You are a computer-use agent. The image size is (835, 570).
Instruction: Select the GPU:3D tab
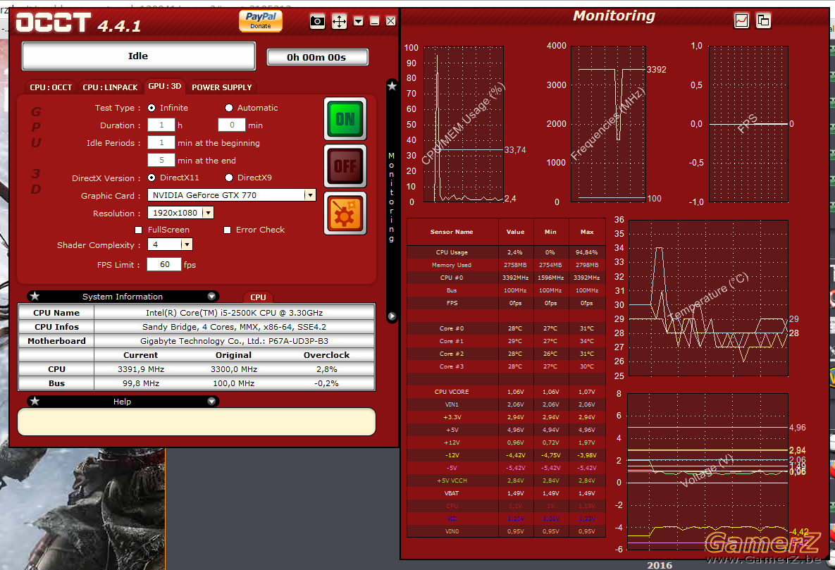coord(165,86)
